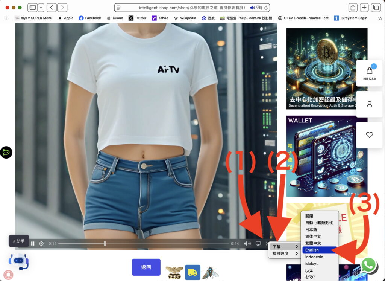Open the green chat bubble icon

6,152
